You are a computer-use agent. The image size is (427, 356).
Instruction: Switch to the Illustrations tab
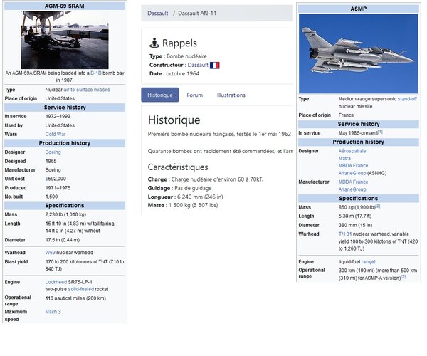[231, 95]
